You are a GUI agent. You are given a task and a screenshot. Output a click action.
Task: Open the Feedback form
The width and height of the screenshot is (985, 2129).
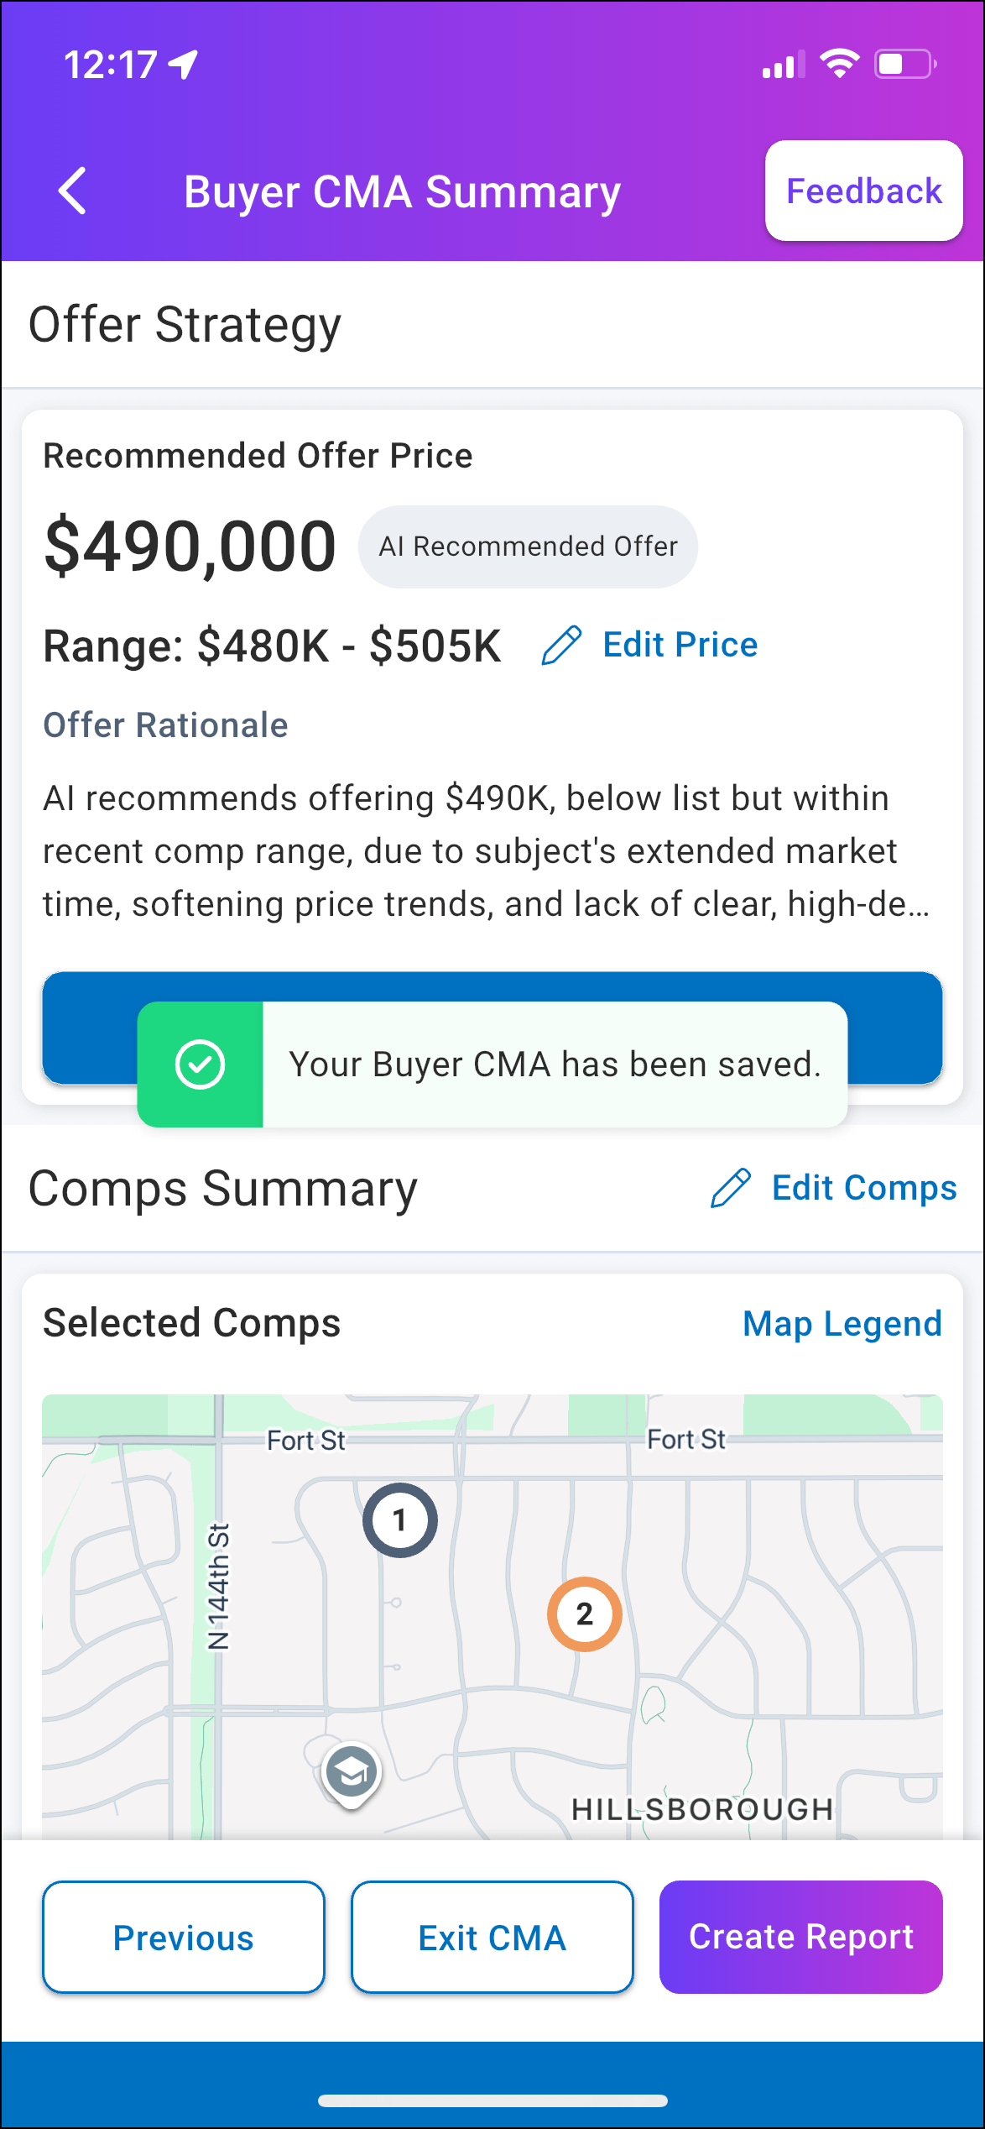click(863, 191)
